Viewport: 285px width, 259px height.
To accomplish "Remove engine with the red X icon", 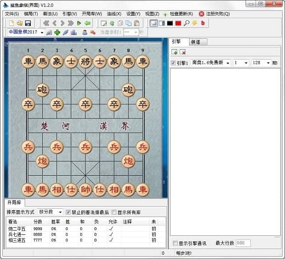I will click(182, 52).
